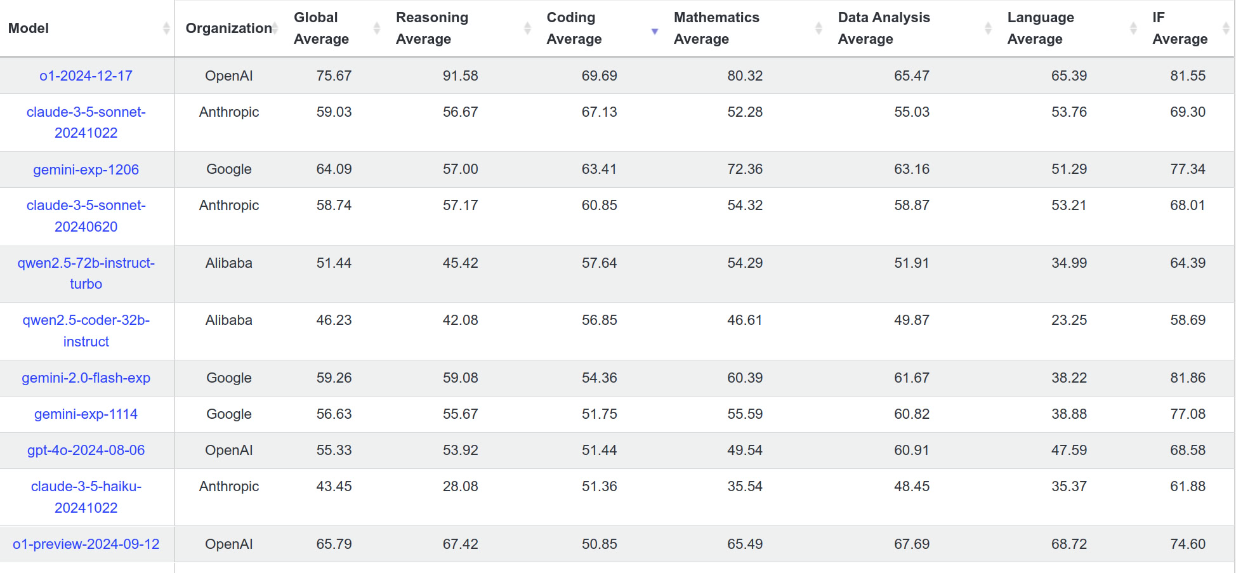Viewport: 1236px width, 573px height.
Task: Open gpt-4o-2024-08-06 model page
Action: point(86,451)
